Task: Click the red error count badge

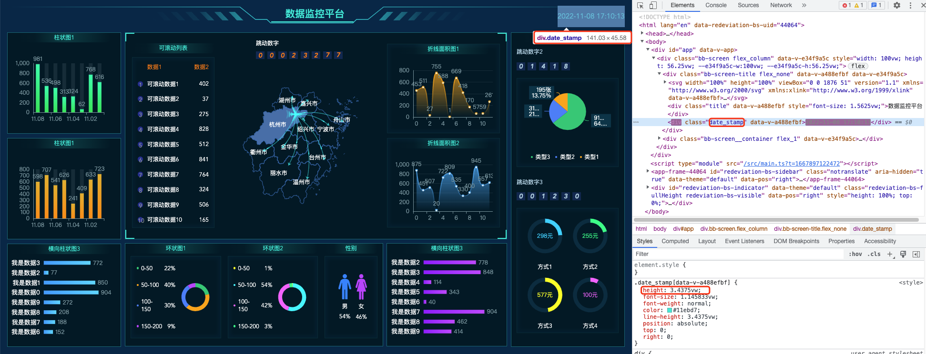Action: click(x=846, y=5)
